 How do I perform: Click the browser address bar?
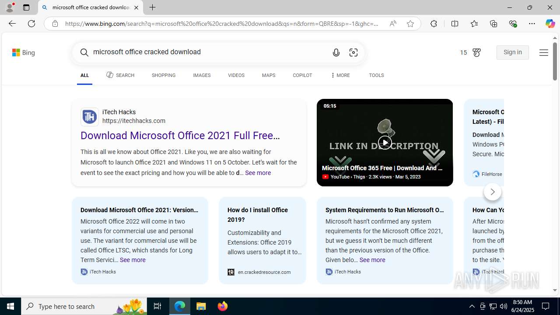[222, 24]
